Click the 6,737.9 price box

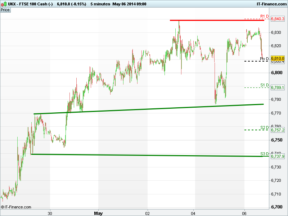point(278,156)
